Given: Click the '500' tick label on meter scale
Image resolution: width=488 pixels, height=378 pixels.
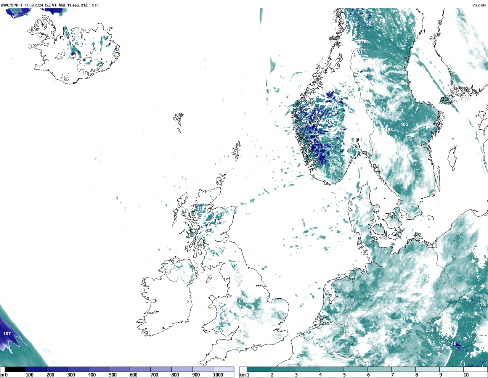Looking at the screenshot, I should 112,375.
